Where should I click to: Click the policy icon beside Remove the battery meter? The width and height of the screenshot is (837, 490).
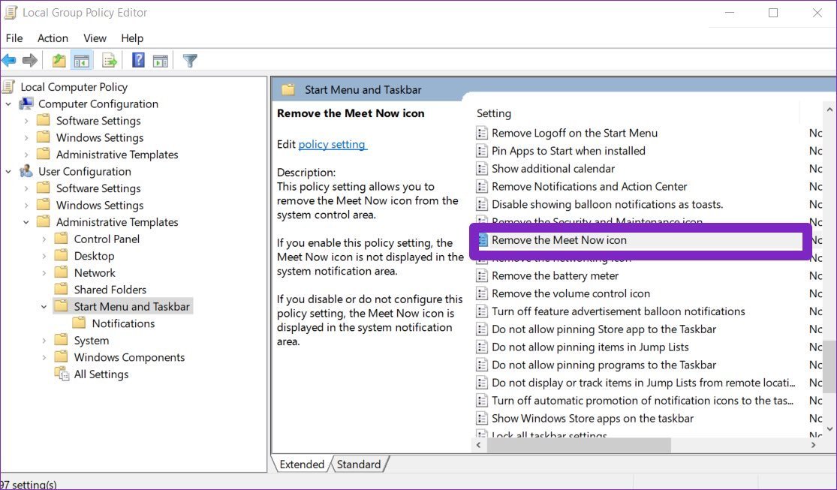tap(481, 275)
